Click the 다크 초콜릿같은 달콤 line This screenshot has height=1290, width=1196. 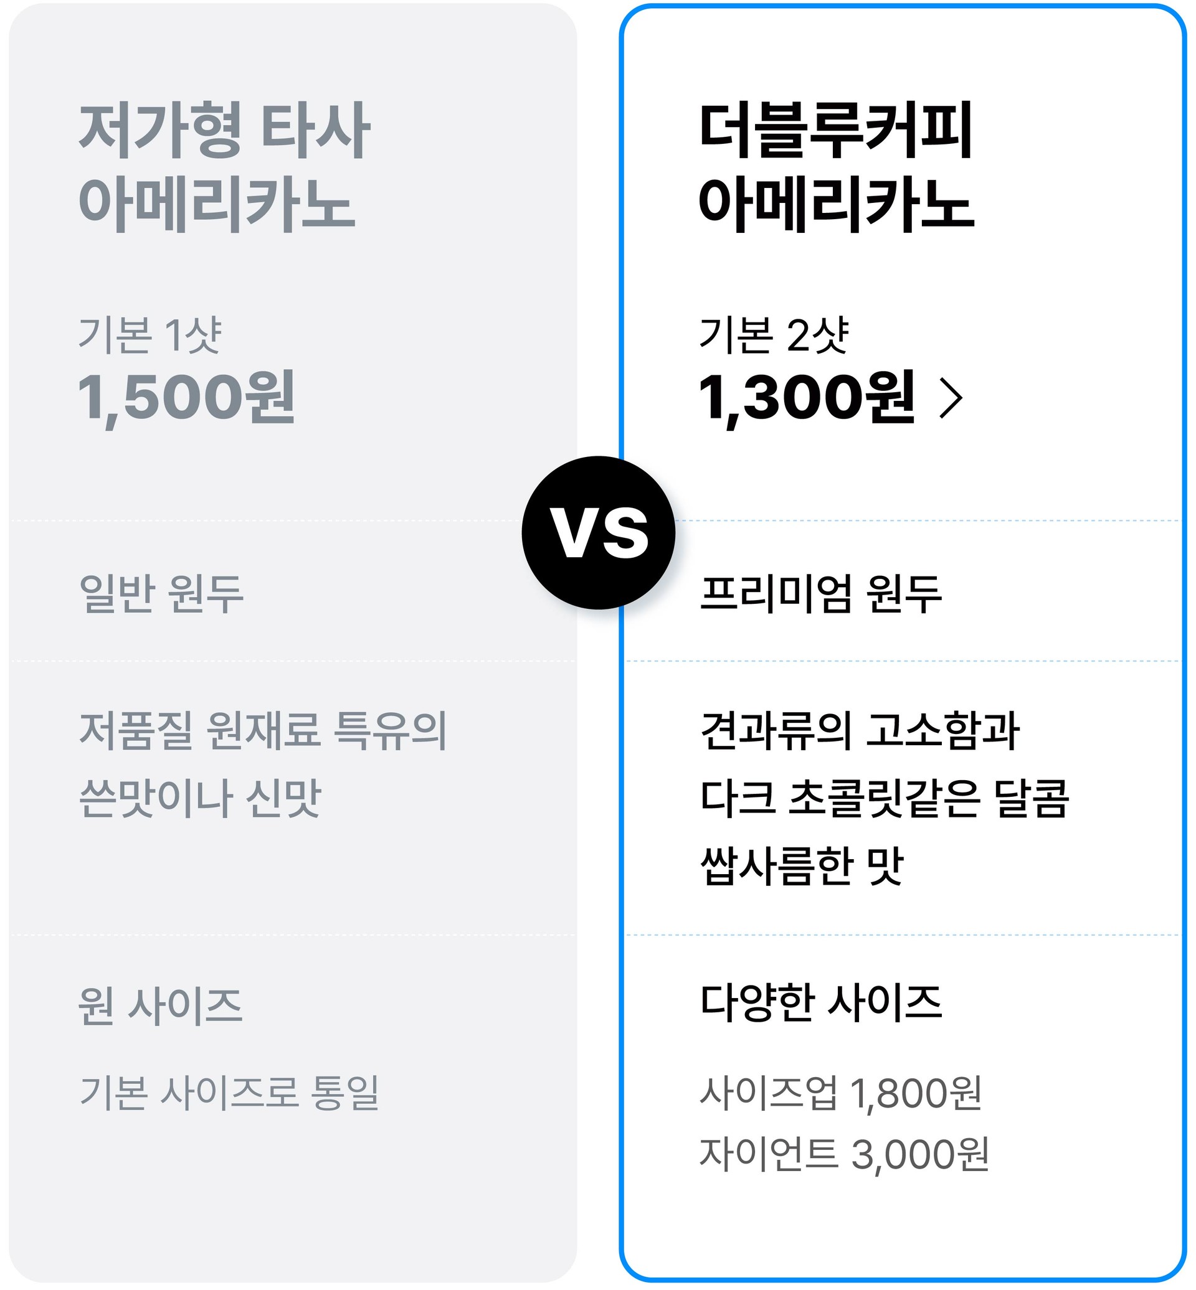pyautogui.click(x=885, y=798)
